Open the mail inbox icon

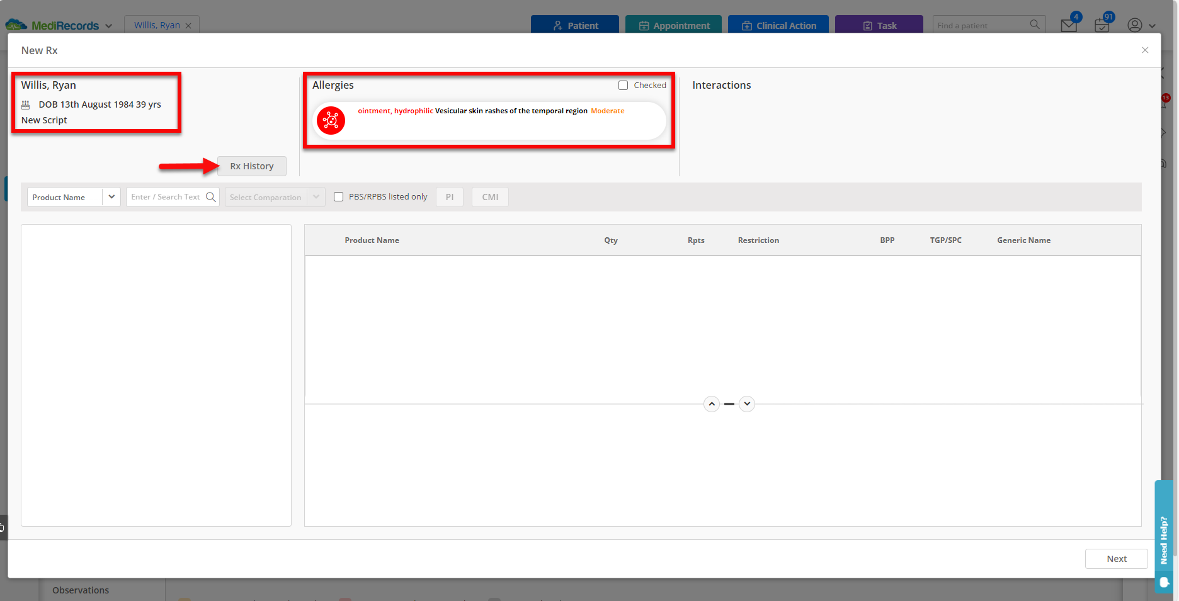pos(1068,26)
